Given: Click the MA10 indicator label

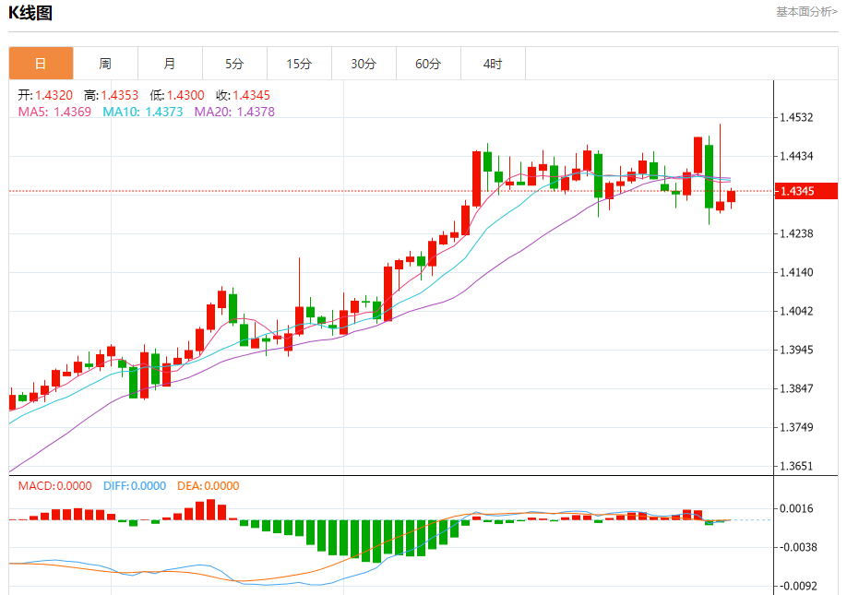Looking at the screenshot, I should click(x=143, y=112).
